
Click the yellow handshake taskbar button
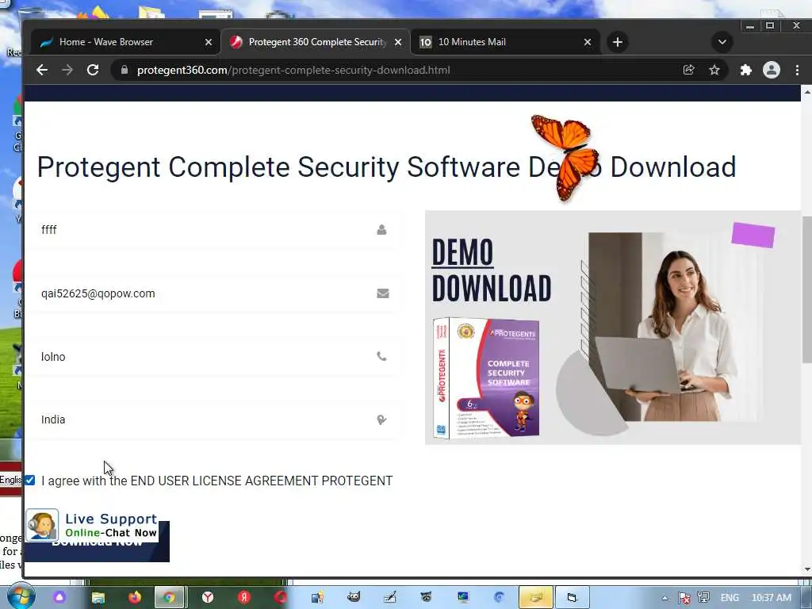click(536, 598)
